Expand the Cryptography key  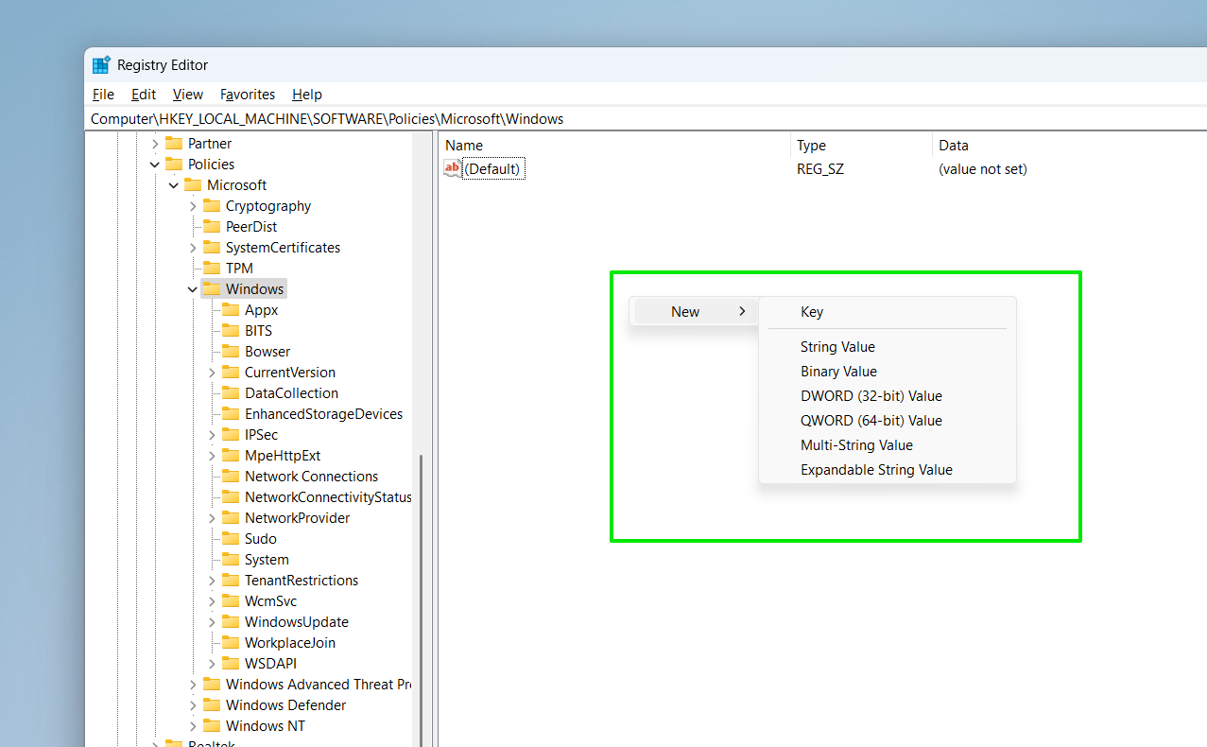click(193, 206)
